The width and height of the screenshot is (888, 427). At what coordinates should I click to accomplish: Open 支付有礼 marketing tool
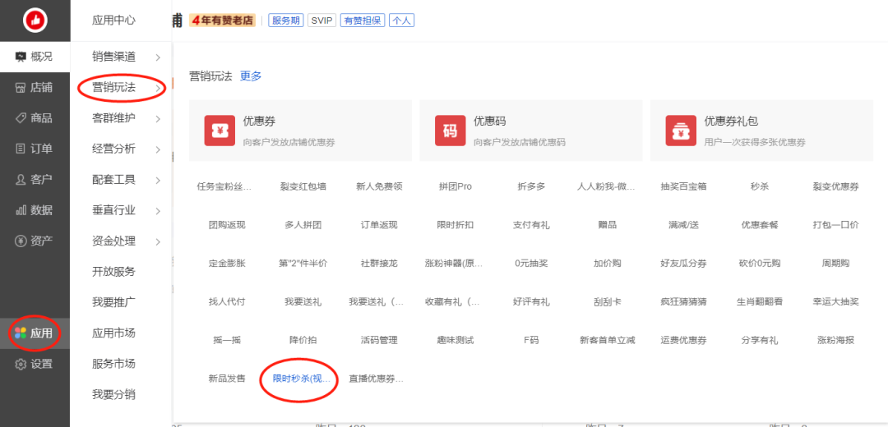coord(531,225)
